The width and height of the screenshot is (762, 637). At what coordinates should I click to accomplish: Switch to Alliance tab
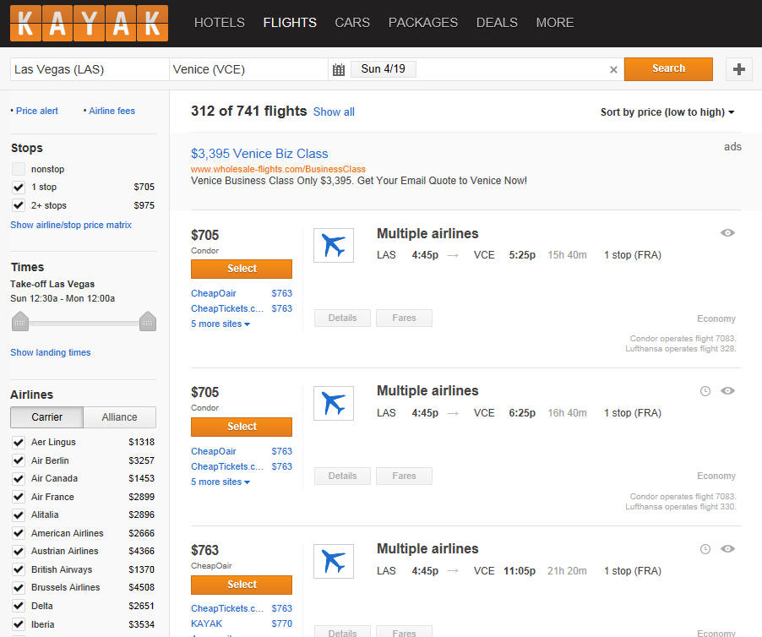click(x=120, y=417)
